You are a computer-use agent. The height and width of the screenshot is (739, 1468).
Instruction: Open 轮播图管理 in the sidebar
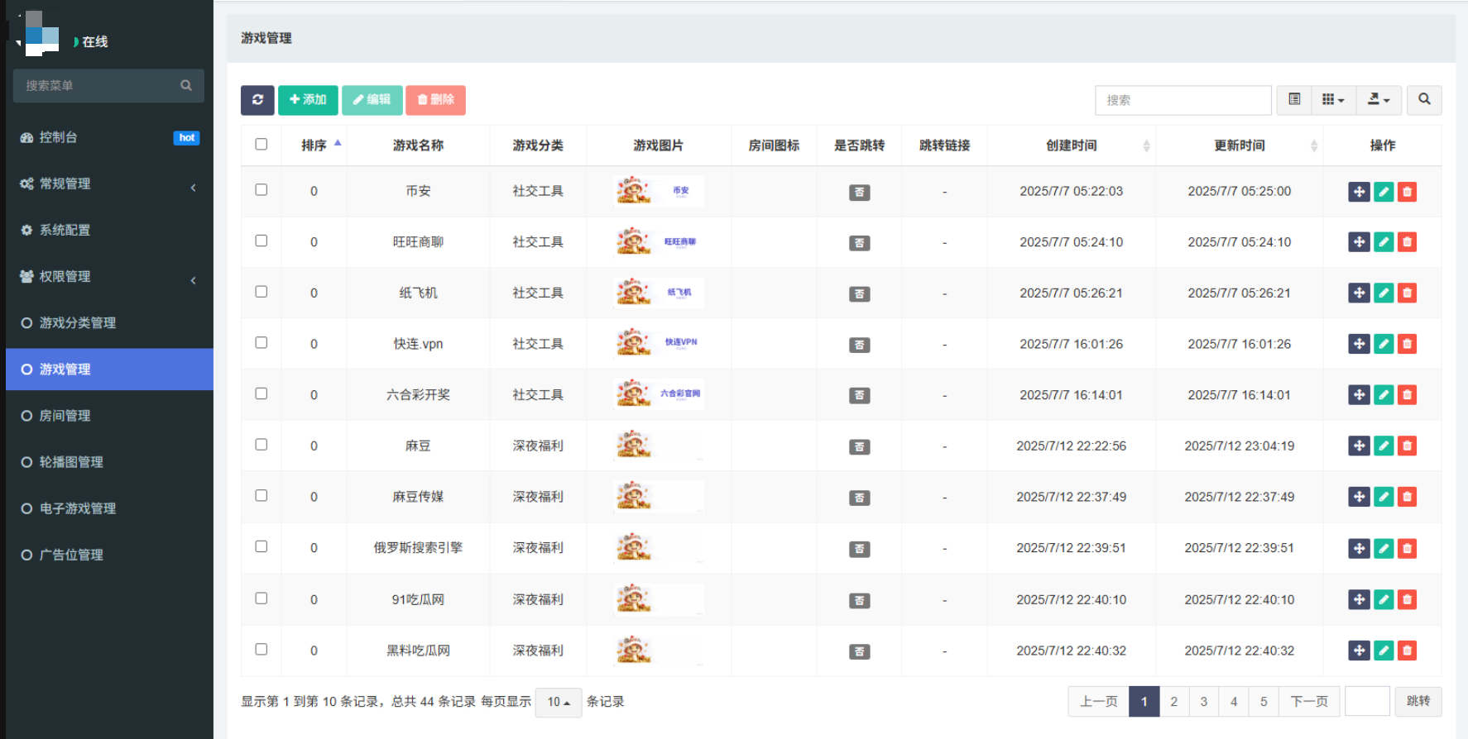71,462
